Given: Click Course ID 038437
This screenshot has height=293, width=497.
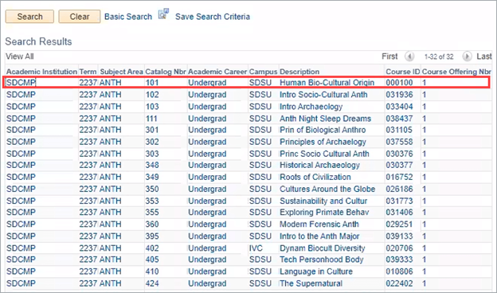Looking at the screenshot, I should (x=399, y=119).
